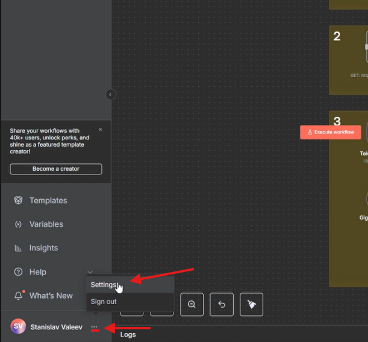The height and width of the screenshot is (342, 368).
Task: Select Settings in the user popup menu
Action: click(x=130, y=285)
